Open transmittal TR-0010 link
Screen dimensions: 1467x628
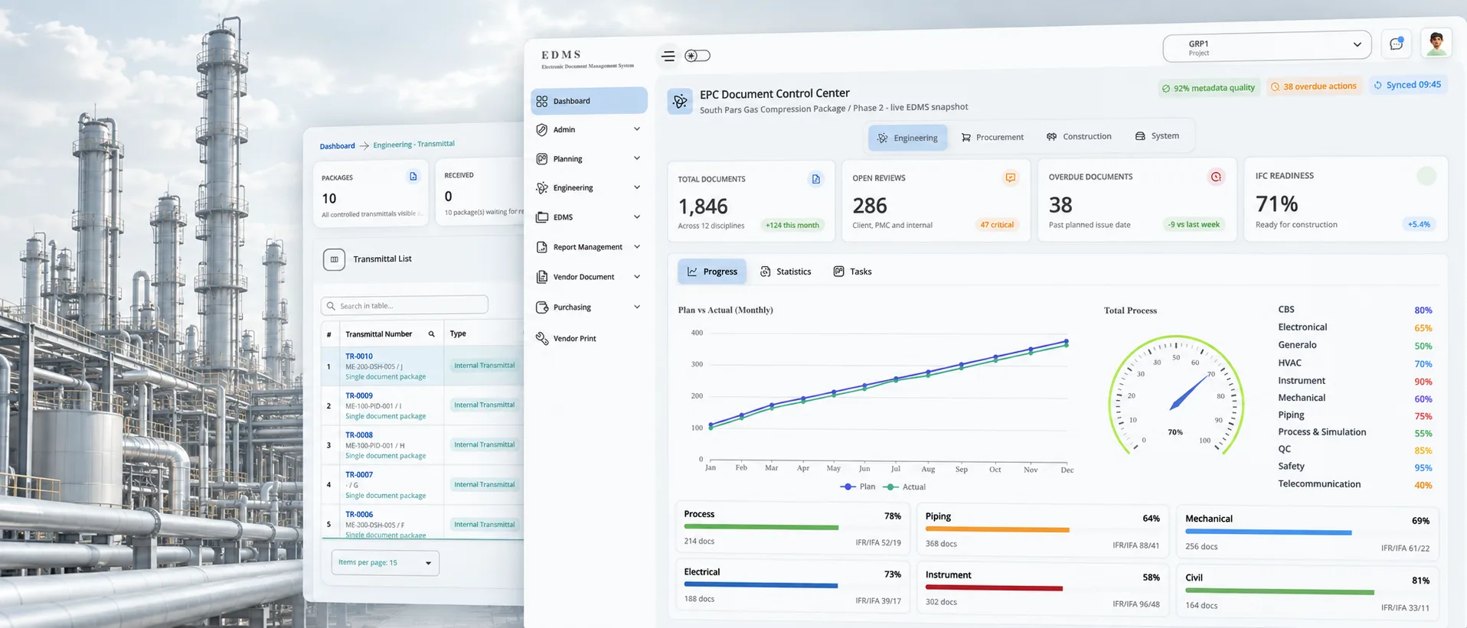click(x=359, y=356)
